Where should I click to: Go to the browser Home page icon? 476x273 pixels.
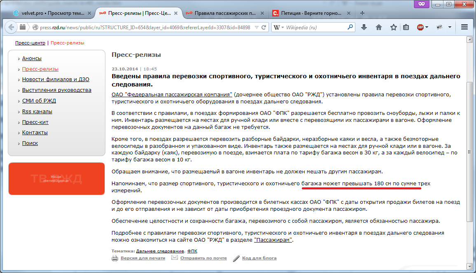tap(379, 27)
